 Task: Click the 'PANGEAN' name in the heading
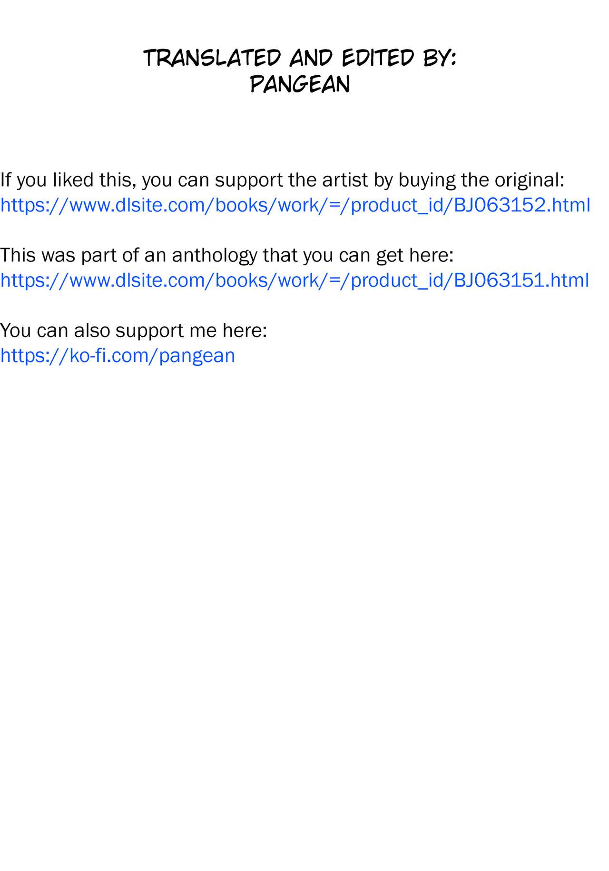[300, 85]
